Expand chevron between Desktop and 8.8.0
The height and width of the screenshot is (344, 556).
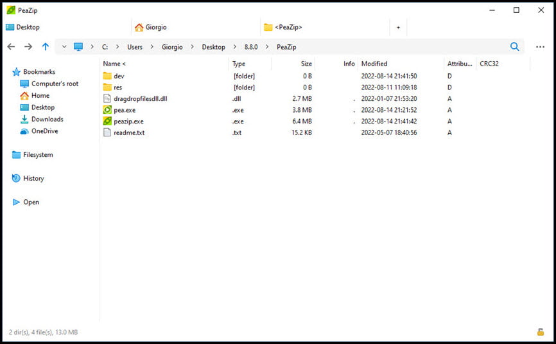click(x=235, y=47)
